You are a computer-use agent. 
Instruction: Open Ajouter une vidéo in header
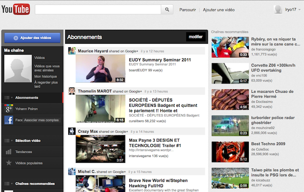coord(219,10)
